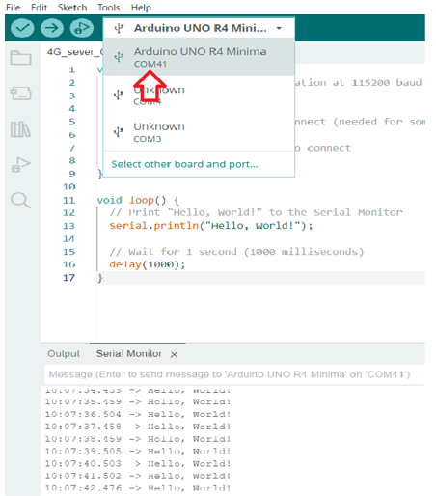The height and width of the screenshot is (496, 436).
Task: Click the Upload arrow button
Action: pos(52,28)
